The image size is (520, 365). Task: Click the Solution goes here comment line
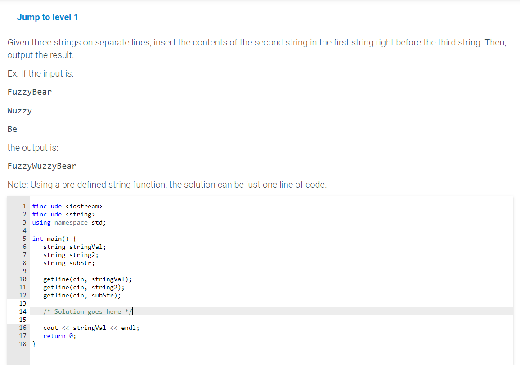[x=88, y=311]
